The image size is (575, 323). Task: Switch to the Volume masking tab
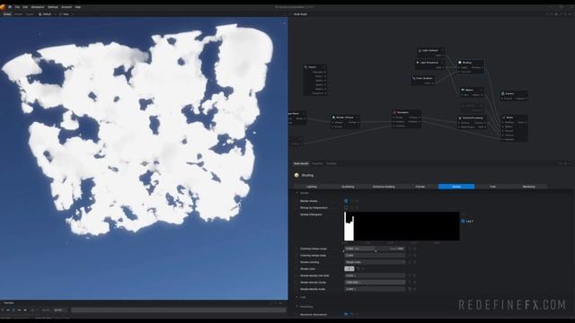coord(384,187)
